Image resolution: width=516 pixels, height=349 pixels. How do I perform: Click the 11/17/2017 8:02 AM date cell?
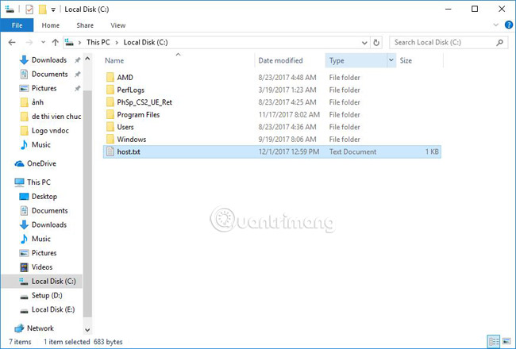[289, 115]
